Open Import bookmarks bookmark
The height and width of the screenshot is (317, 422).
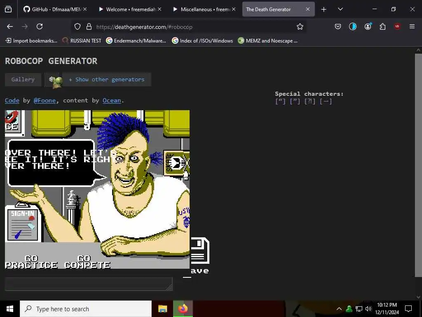coord(31,41)
